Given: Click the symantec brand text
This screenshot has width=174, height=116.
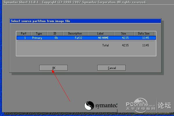Looking at the screenshot, I should [106, 106].
